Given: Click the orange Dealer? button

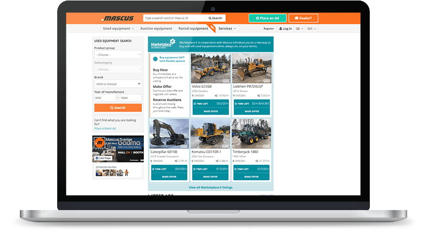Looking at the screenshot, I should 303,18.
